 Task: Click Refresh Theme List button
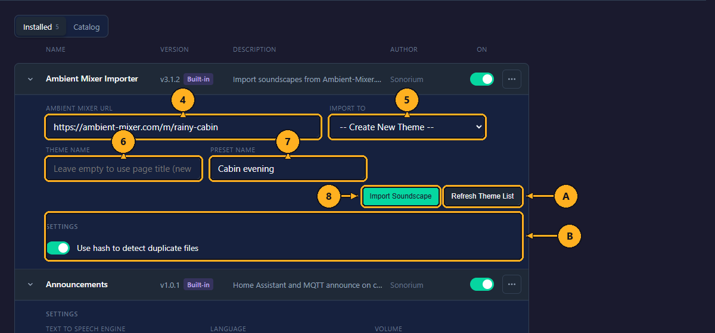click(483, 196)
